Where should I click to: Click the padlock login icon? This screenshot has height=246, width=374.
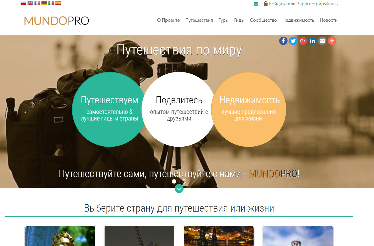266,4
